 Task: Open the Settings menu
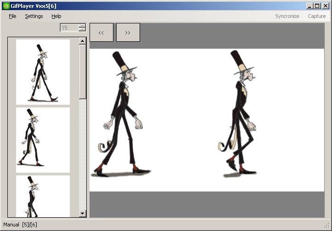point(34,16)
